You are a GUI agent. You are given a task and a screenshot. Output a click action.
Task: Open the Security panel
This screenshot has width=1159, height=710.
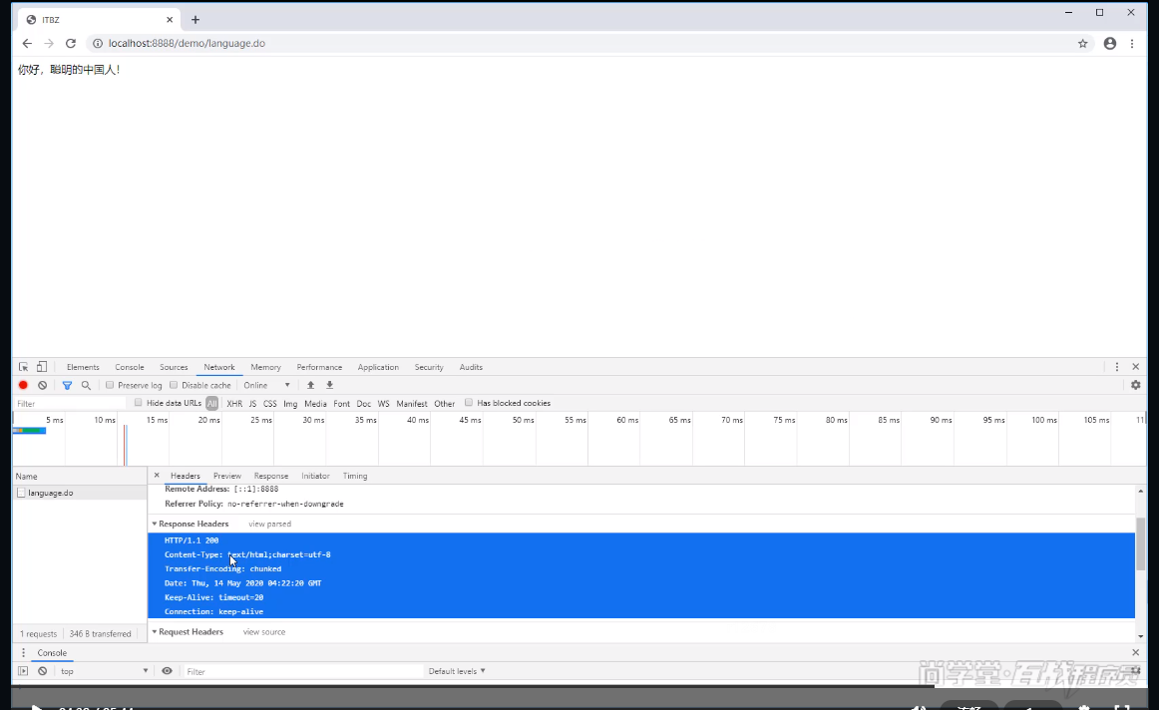[429, 367]
